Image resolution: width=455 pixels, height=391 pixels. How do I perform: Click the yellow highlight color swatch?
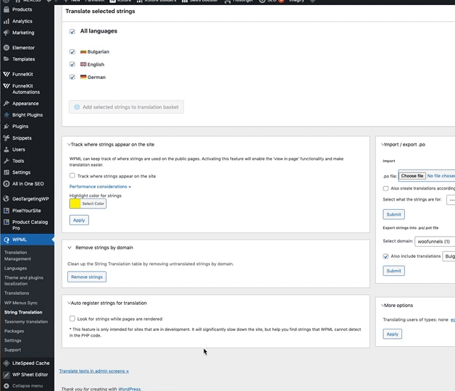coord(75,203)
